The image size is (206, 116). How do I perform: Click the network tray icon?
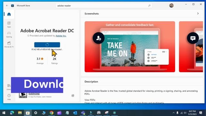coord(181,113)
